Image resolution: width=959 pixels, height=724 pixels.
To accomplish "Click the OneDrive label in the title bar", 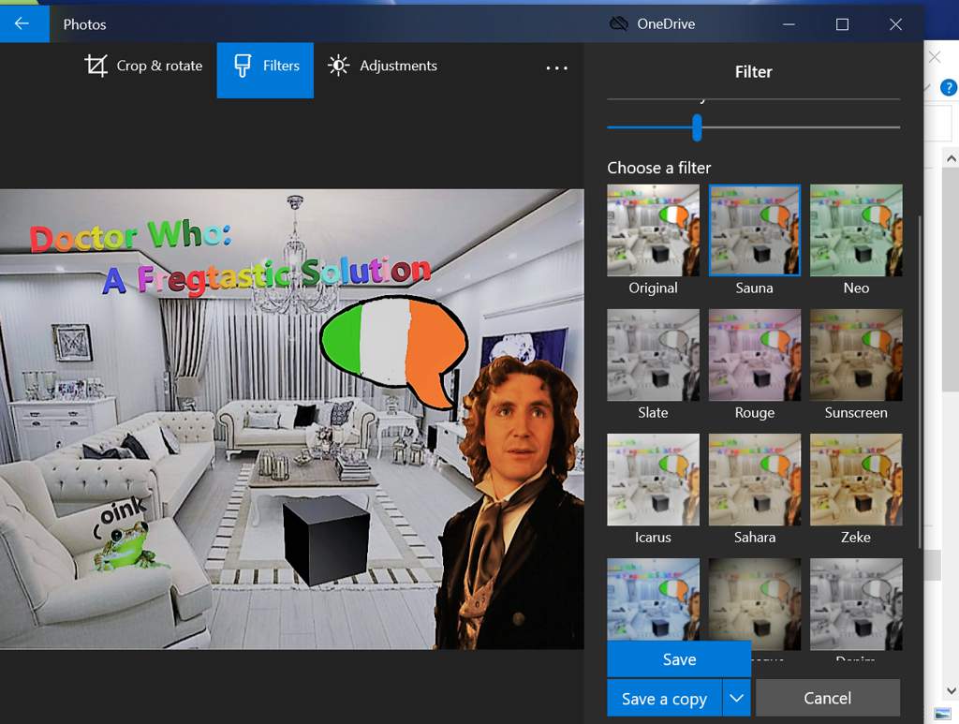I will pos(666,23).
